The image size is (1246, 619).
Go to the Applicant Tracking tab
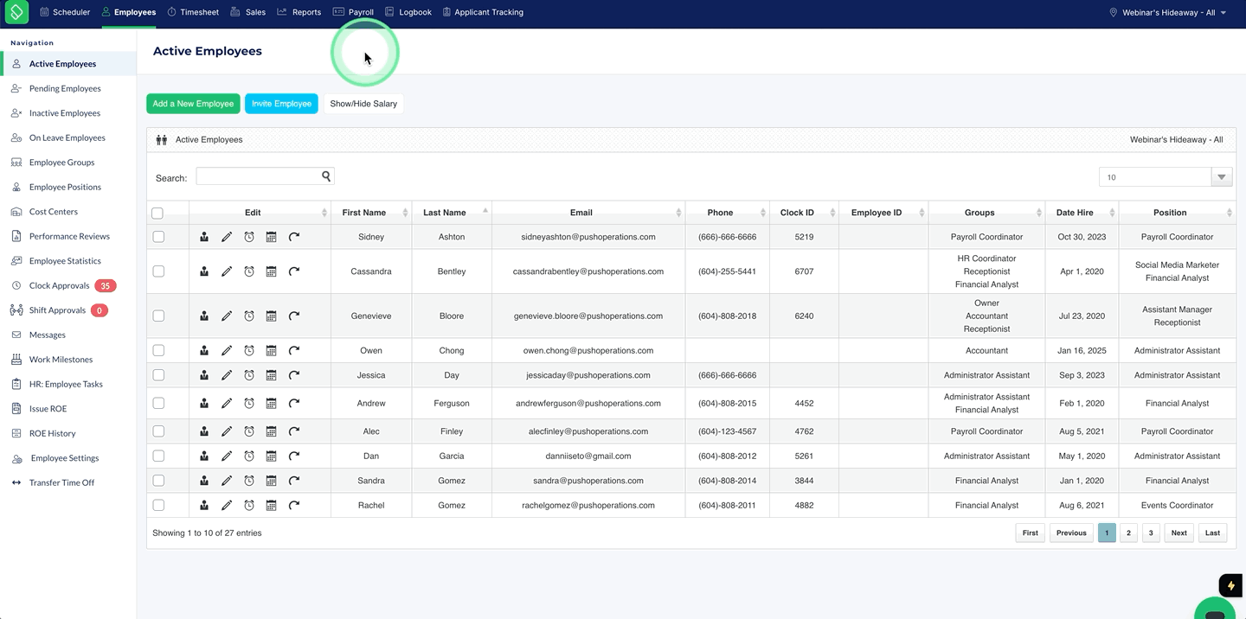483,12
